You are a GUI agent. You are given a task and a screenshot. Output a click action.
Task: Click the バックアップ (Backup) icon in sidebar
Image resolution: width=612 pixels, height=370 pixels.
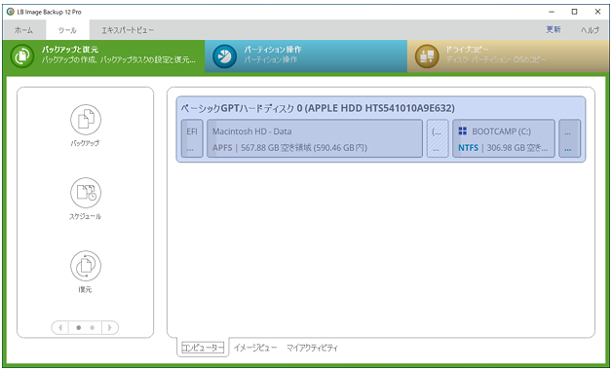pyautogui.click(x=86, y=120)
